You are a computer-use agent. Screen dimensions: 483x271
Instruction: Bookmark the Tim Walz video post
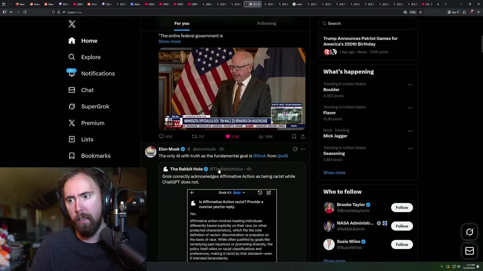click(294, 137)
